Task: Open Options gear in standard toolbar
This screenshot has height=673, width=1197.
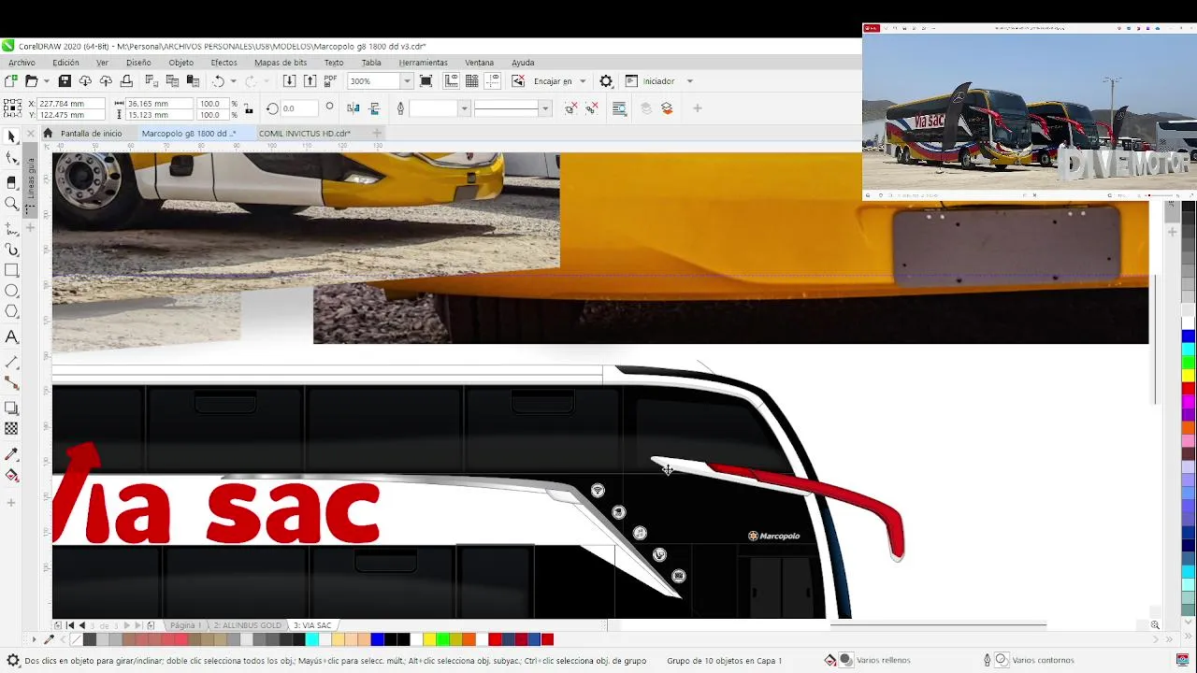Action: coord(606,81)
